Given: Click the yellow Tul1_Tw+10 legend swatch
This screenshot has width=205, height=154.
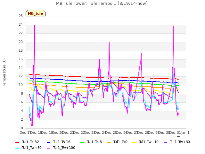Looking at the screenshot, I should tap(134, 142).
